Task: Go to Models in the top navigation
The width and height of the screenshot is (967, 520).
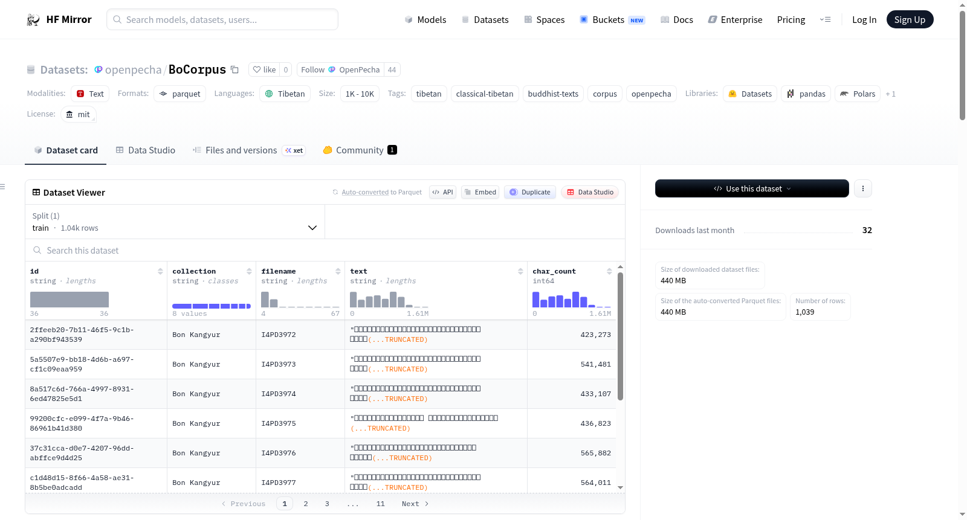Action: (425, 20)
